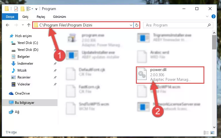The width and height of the screenshot is (221, 138).
Task: Select Yerel Disk (C:) in sidebar
Action: [28, 43]
